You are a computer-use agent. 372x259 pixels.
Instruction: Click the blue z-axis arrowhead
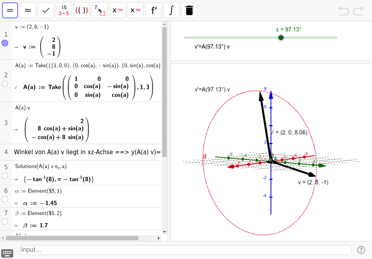[x=271, y=95]
